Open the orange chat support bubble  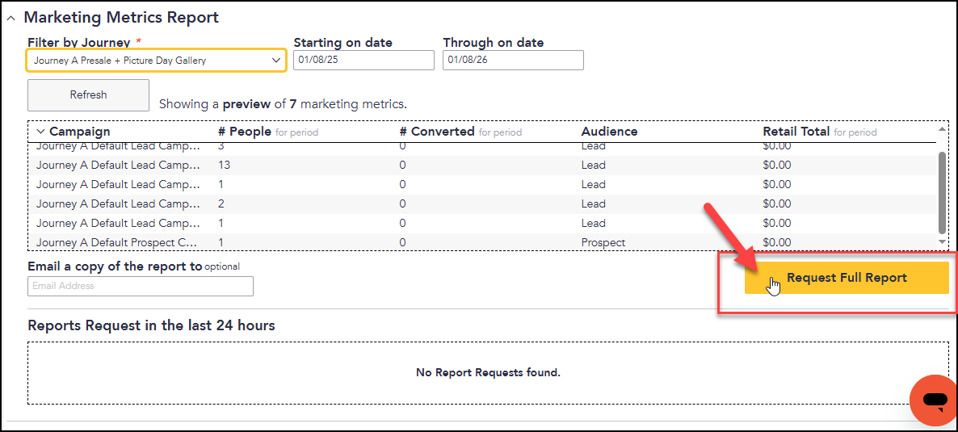933,401
